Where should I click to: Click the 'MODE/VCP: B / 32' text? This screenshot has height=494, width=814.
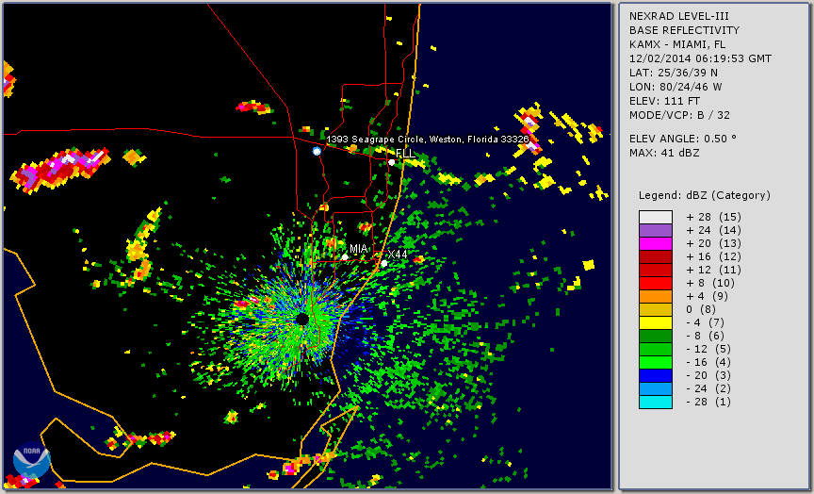pos(679,115)
